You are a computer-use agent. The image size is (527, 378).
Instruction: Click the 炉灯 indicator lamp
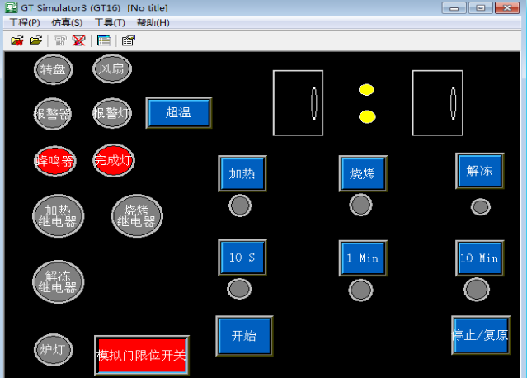[x=53, y=350]
